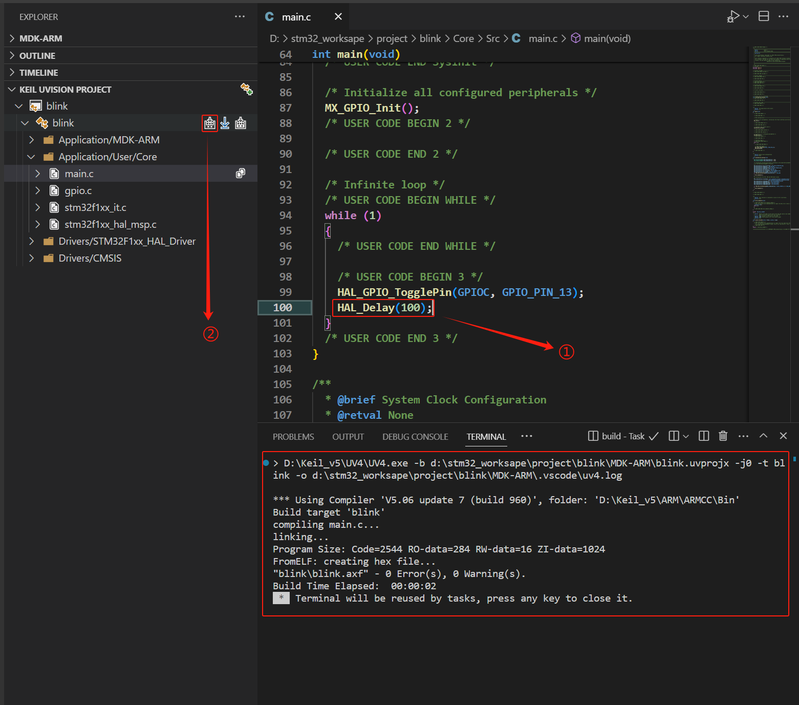Click the code minimap

(772, 138)
